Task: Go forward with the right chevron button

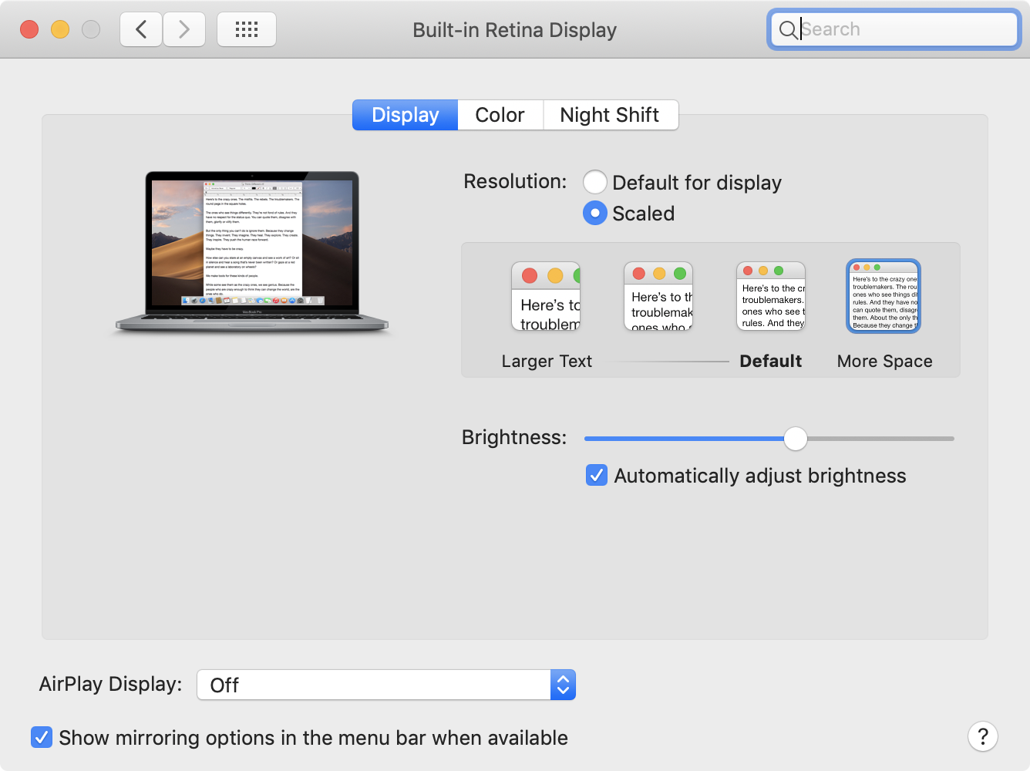Action: [184, 30]
